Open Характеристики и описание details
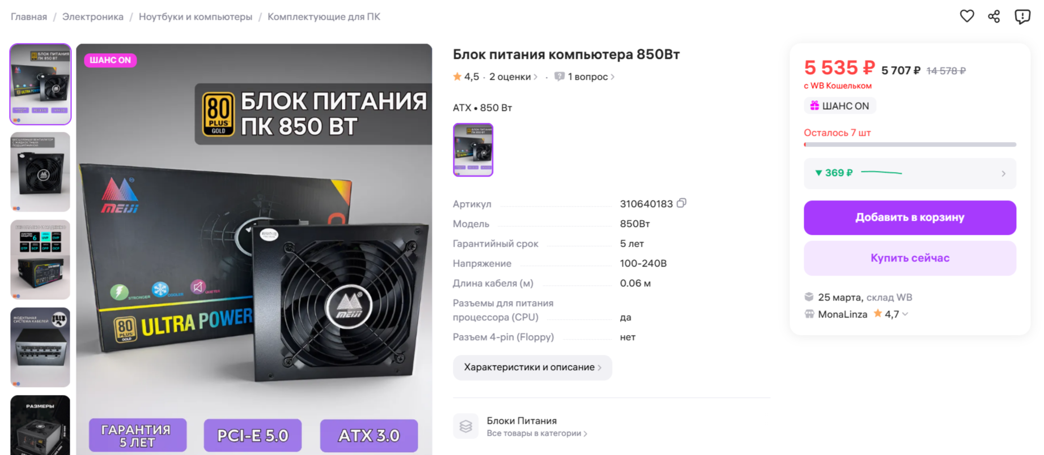 pos(532,367)
